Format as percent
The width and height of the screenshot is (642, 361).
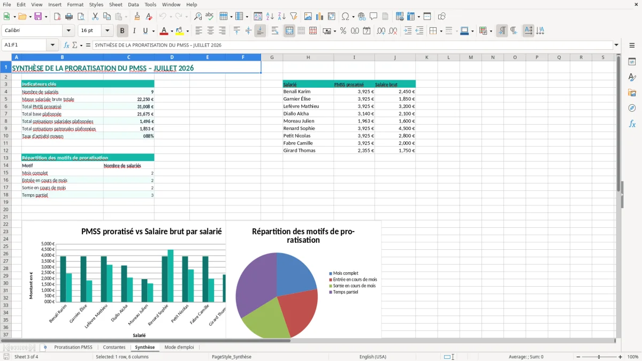343,31
